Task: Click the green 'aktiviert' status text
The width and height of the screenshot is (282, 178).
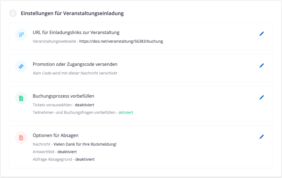Action: point(126,112)
